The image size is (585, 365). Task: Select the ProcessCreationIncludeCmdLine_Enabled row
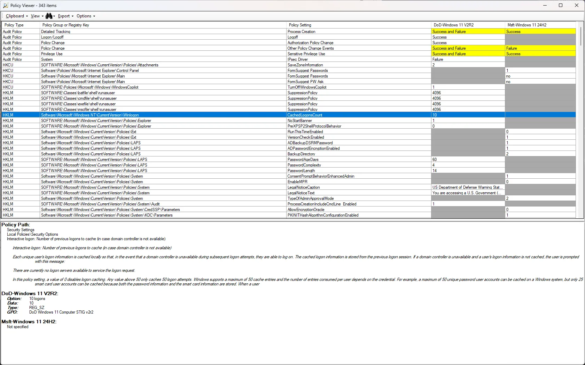pos(288,204)
